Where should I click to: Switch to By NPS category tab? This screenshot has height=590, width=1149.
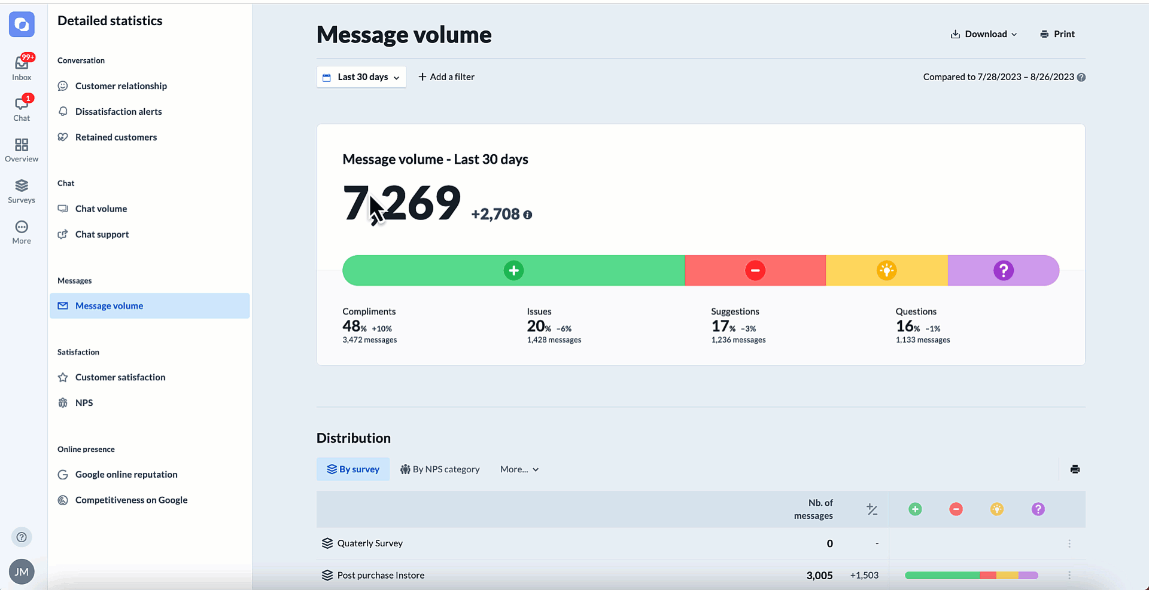[x=440, y=469]
